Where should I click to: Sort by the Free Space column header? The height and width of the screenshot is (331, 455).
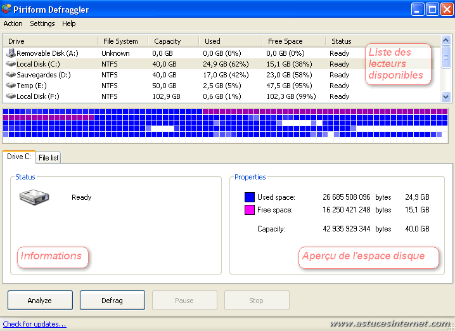point(294,41)
